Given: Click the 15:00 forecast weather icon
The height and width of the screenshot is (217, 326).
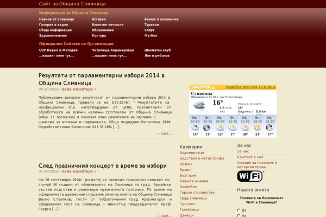Looking at the screenshot, I should [245, 128].
